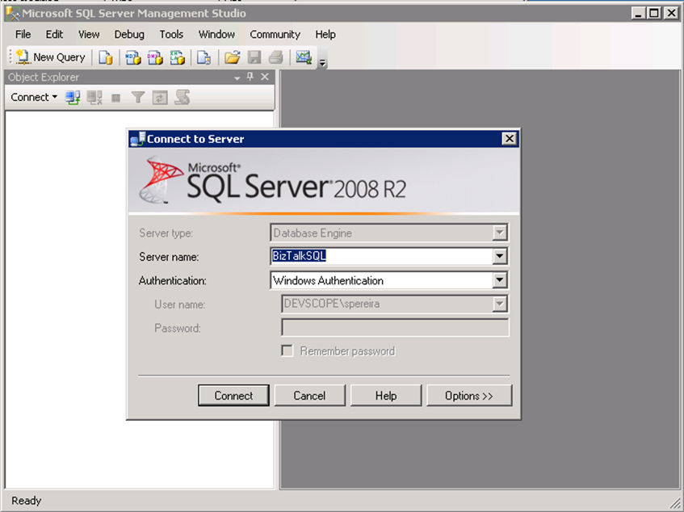The height and width of the screenshot is (512, 684).
Task: Click the Connect button in the dialog
Action: coord(233,396)
